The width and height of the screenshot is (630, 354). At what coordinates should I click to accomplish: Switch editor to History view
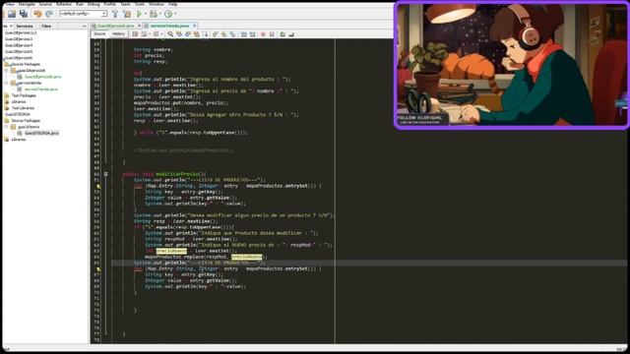(118, 34)
